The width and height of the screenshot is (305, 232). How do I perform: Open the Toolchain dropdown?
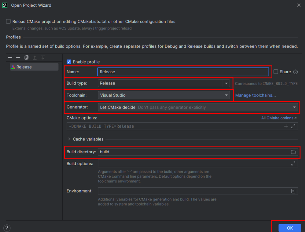[226, 95]
